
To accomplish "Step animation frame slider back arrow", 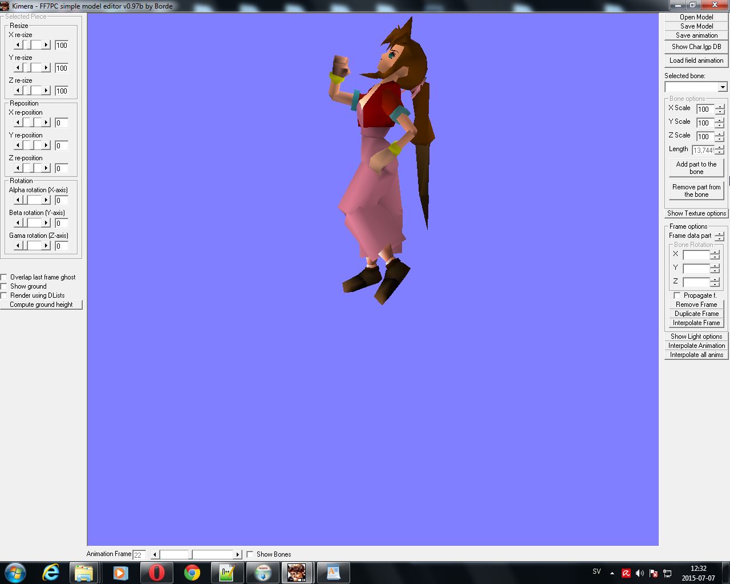I will [x=155, y=554].
